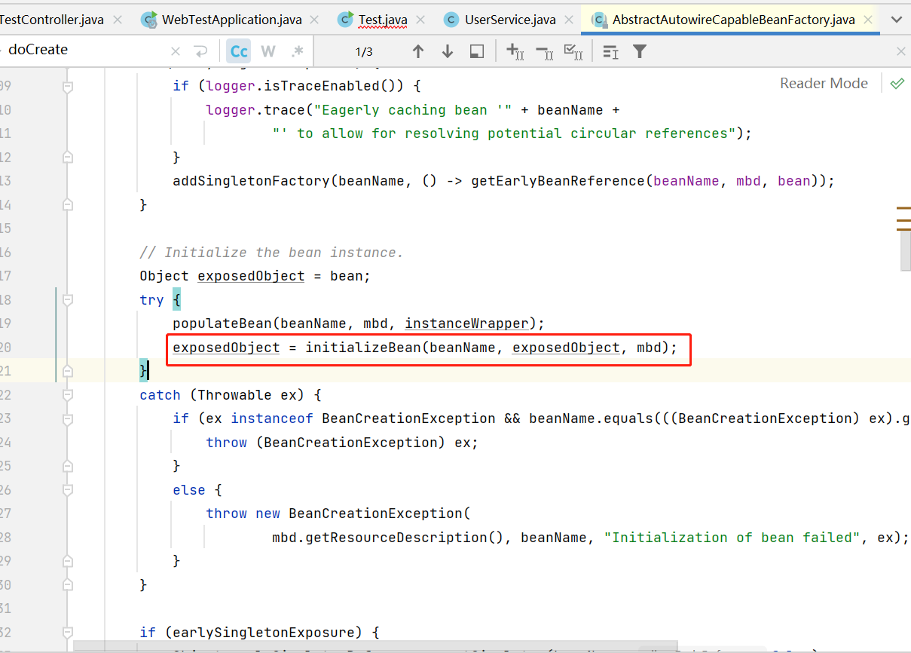Screen dimensions: 911x653
Task: Open the hidden tabs dropdown list
Action: (x=897, y=20)
